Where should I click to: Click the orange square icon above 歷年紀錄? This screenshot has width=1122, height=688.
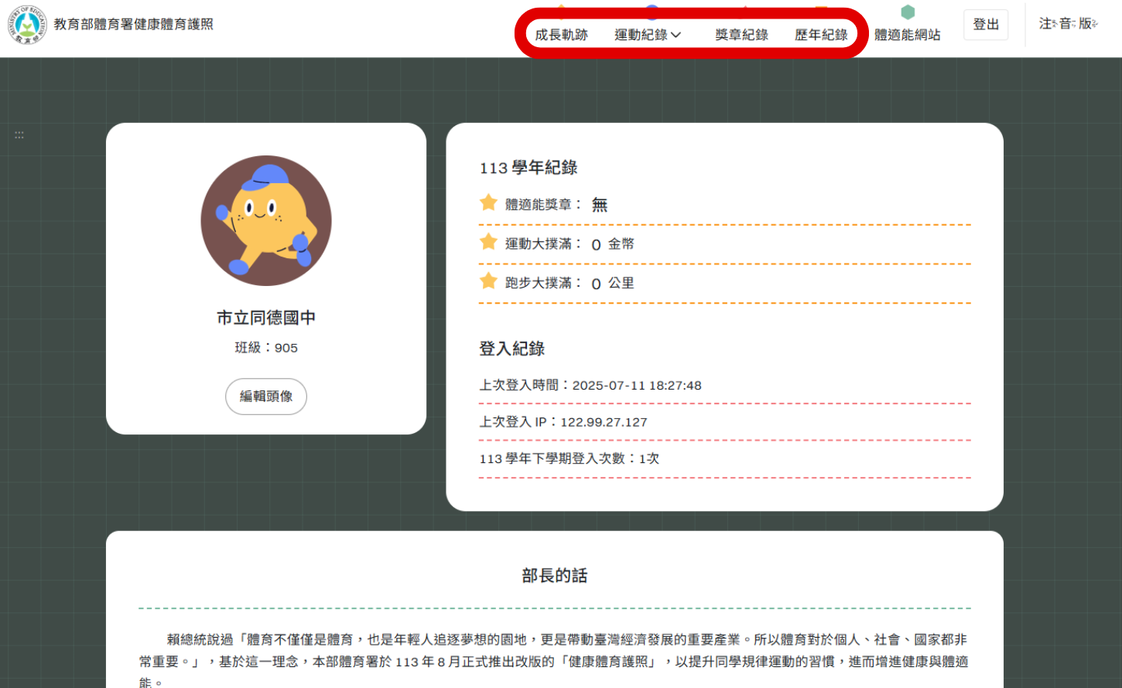tap(820, 7)
